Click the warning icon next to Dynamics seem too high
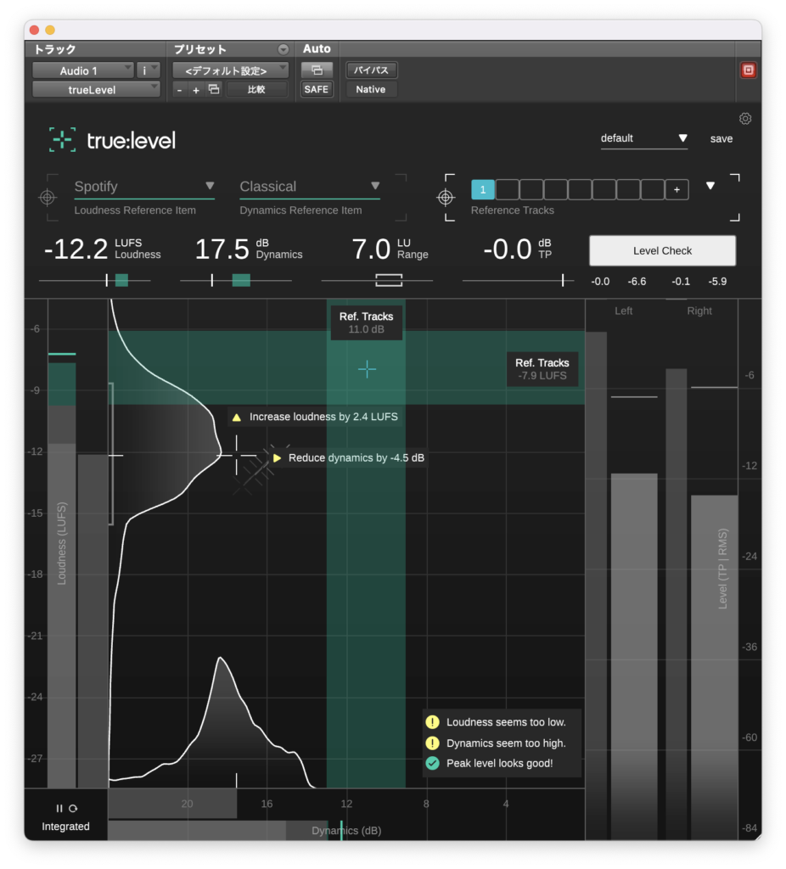Image resolution: width=786 pixels, height=869 pixels. click(x=432, y=743)
